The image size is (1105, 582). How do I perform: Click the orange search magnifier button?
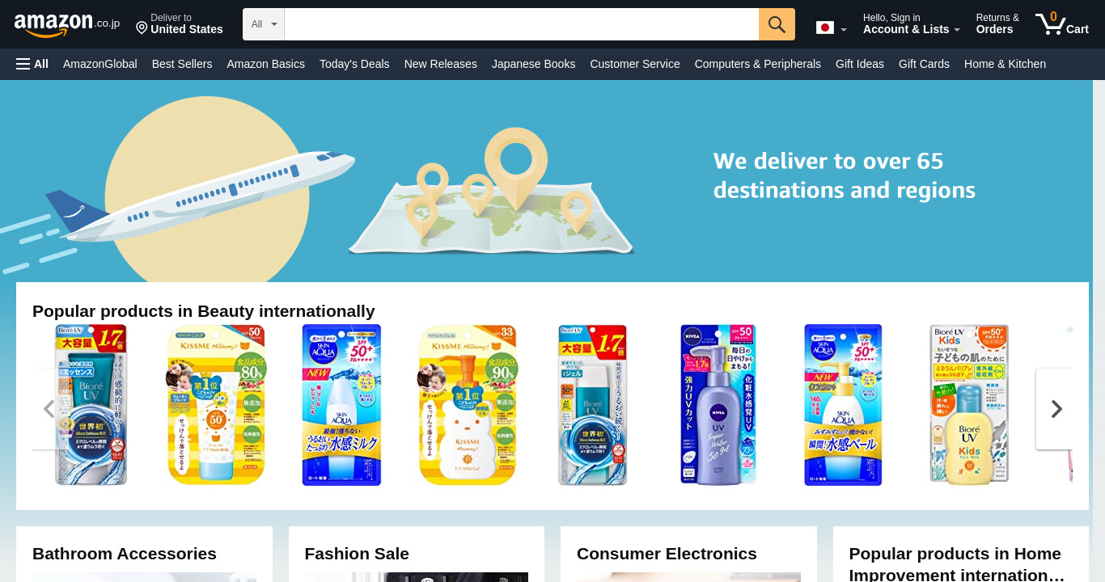[x=777, y=24]
